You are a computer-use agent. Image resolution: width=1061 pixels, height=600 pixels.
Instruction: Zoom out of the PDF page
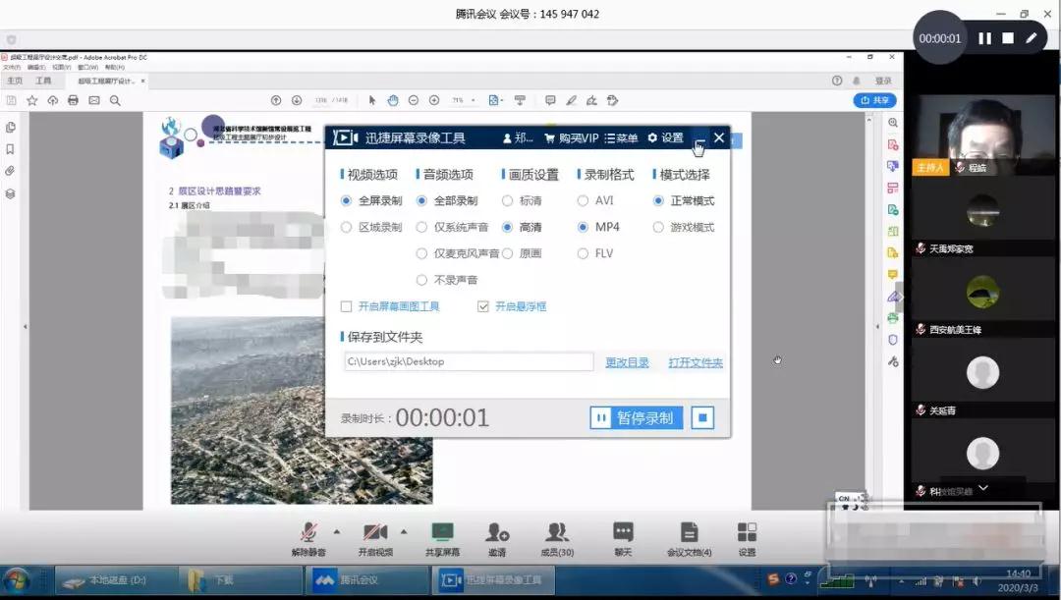click(414, 101)
